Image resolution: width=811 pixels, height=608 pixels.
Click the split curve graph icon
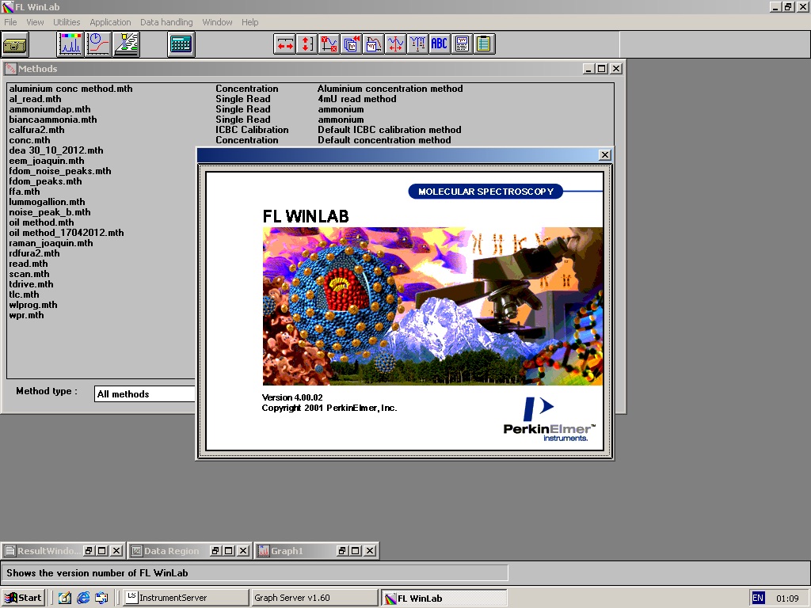coord(374,44)
